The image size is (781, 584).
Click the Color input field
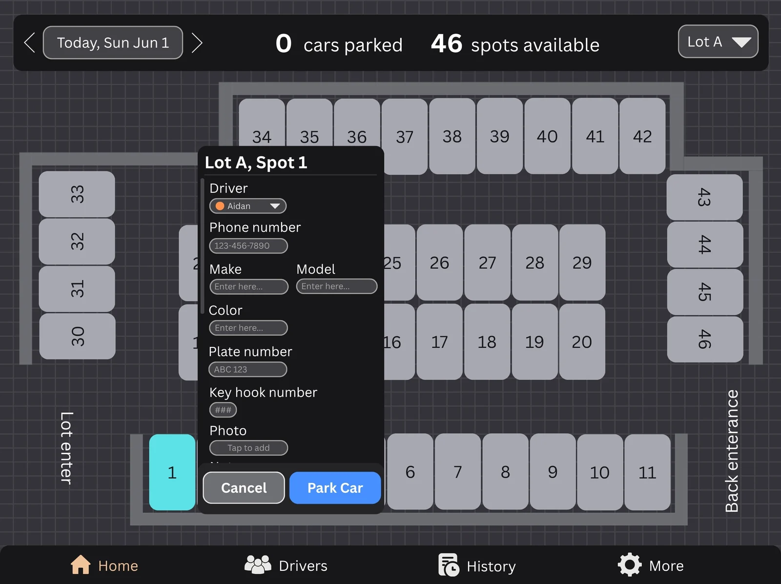248,328
